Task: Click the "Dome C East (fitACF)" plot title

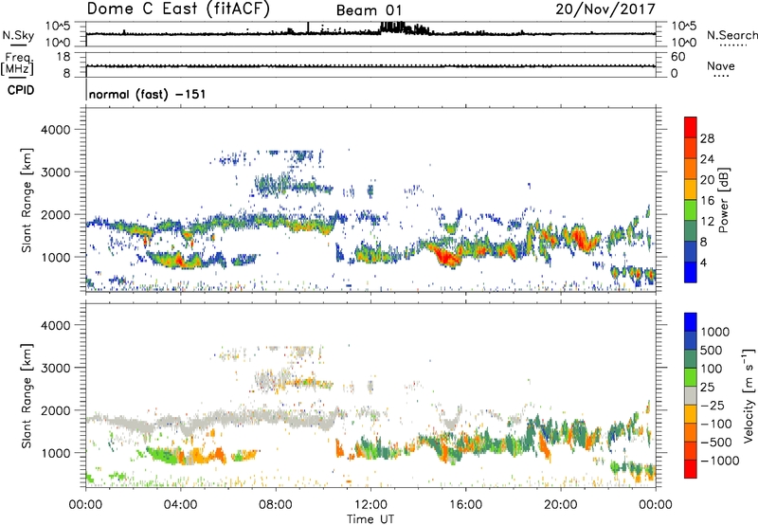Action: (x=178, y=9)
